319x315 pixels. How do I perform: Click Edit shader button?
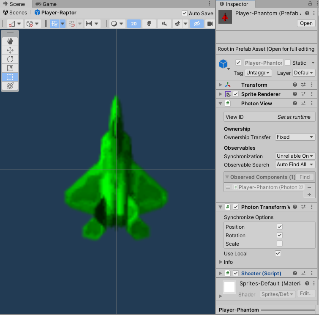click(306, 293)
